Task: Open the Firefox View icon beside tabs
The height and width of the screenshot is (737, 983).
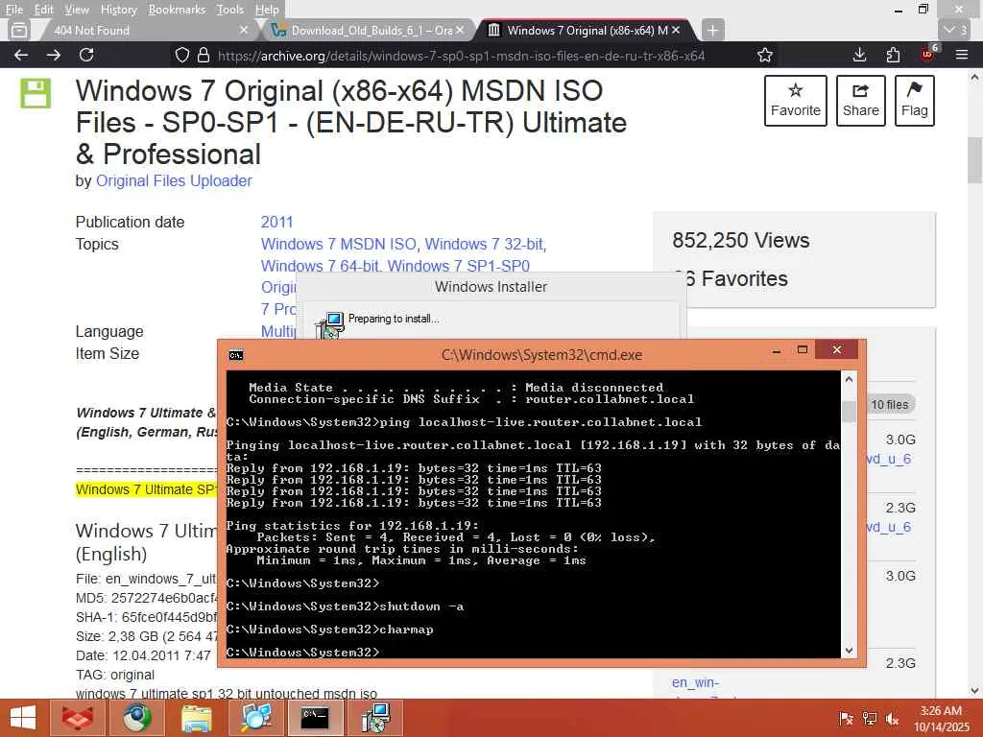Action: tap(19, 30)
